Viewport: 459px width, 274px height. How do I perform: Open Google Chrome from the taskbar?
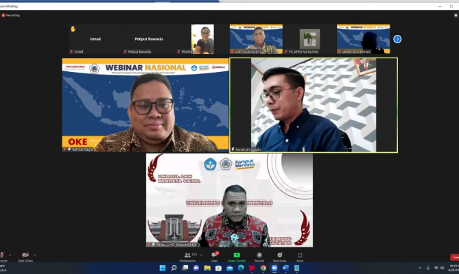coord(263,268)
